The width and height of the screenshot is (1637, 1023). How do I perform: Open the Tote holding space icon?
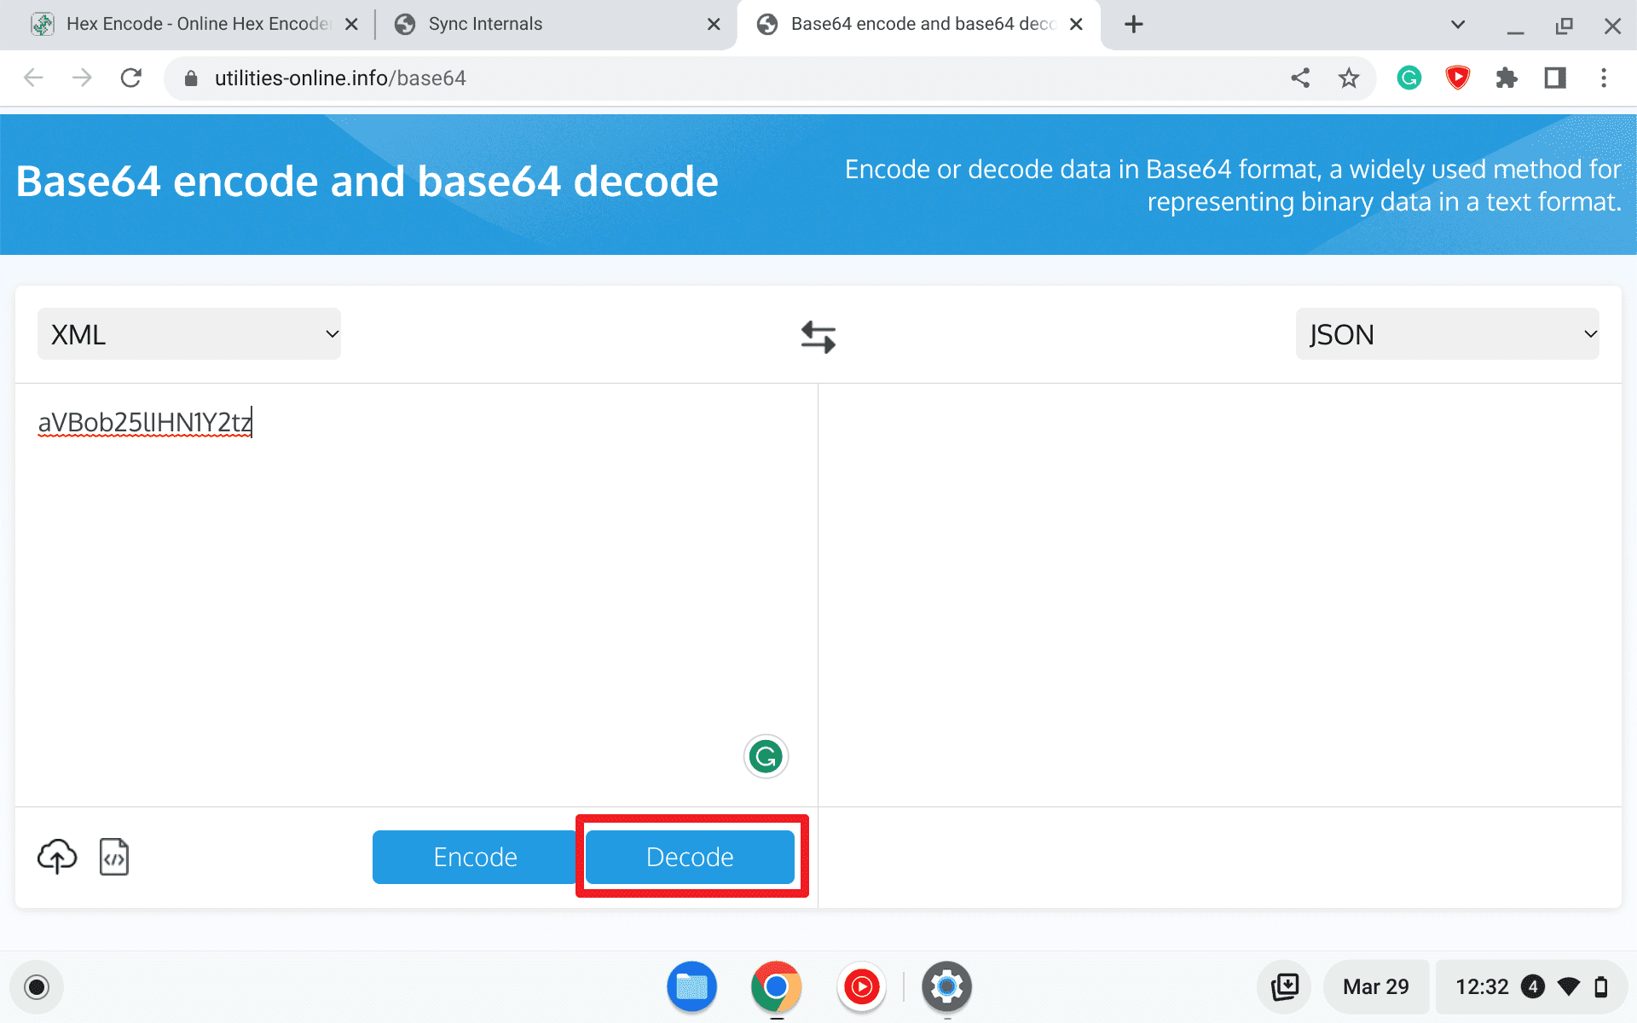1284,987
